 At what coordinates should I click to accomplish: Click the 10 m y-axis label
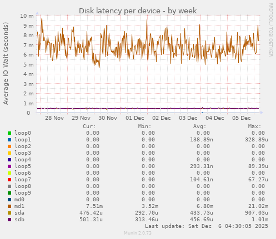27,16
